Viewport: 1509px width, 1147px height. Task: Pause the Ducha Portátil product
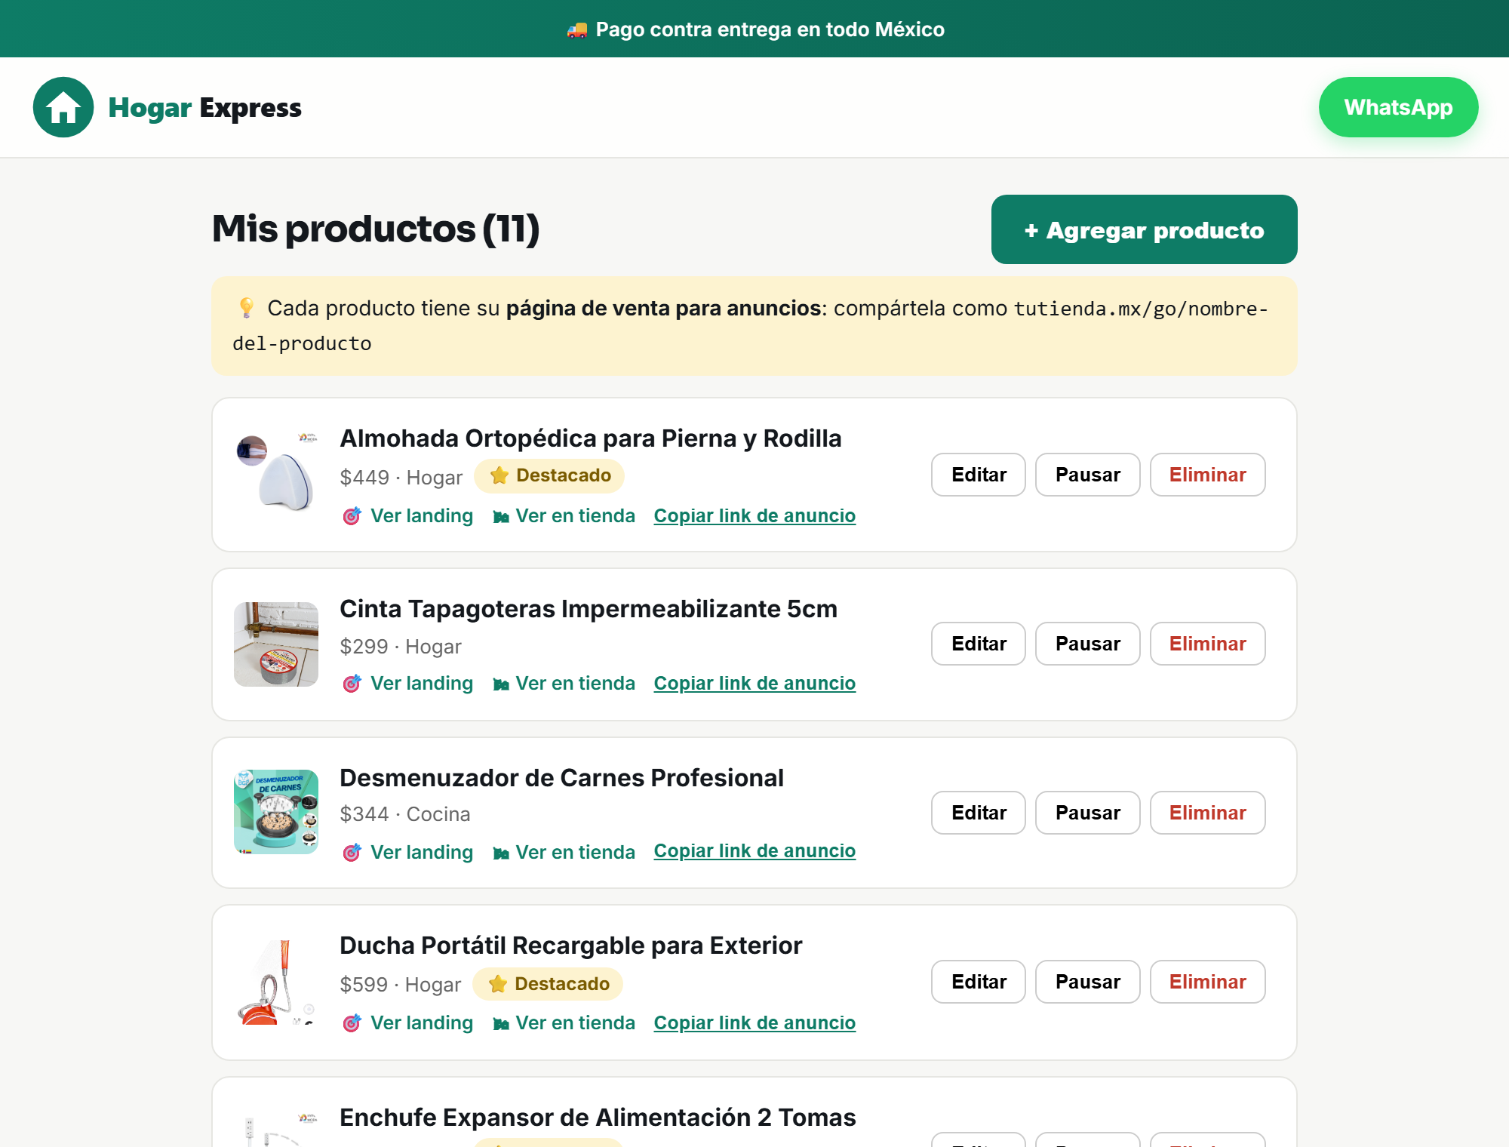[1087, 982]
